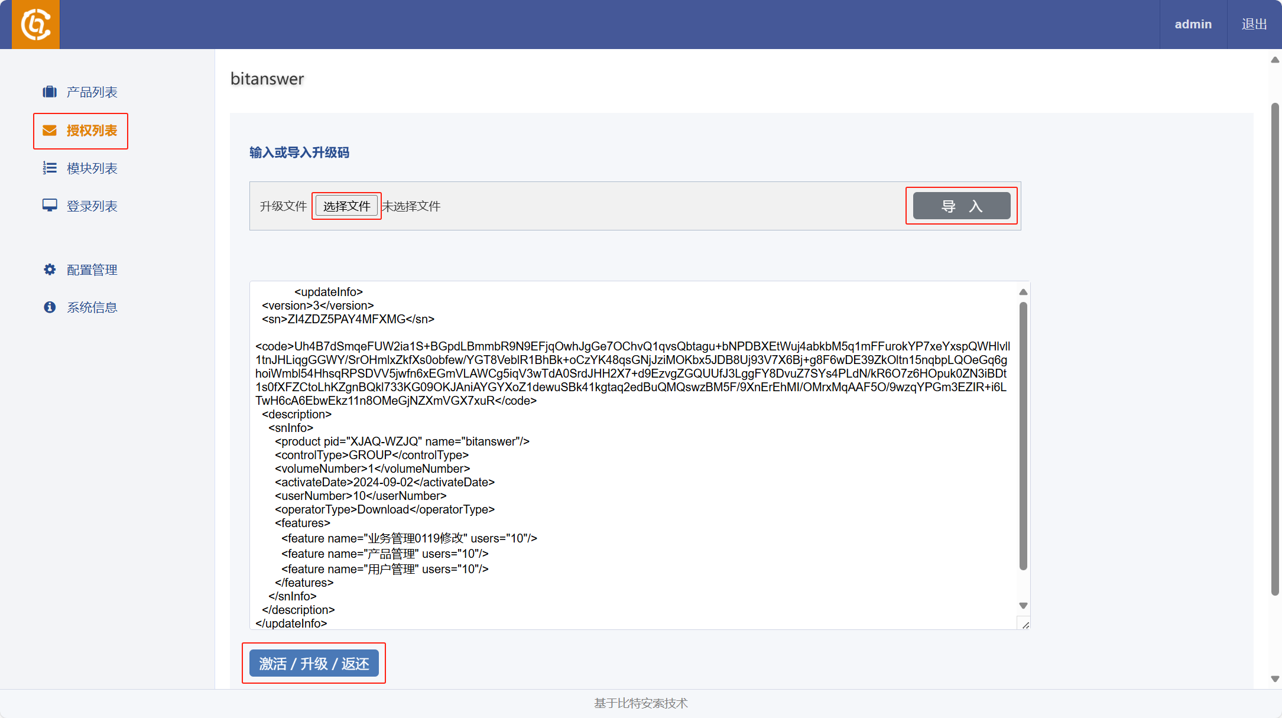The width and height of the screenshot is (1282, 718).
Task: Click the text area resize handle
Action: click(1025, 625)
